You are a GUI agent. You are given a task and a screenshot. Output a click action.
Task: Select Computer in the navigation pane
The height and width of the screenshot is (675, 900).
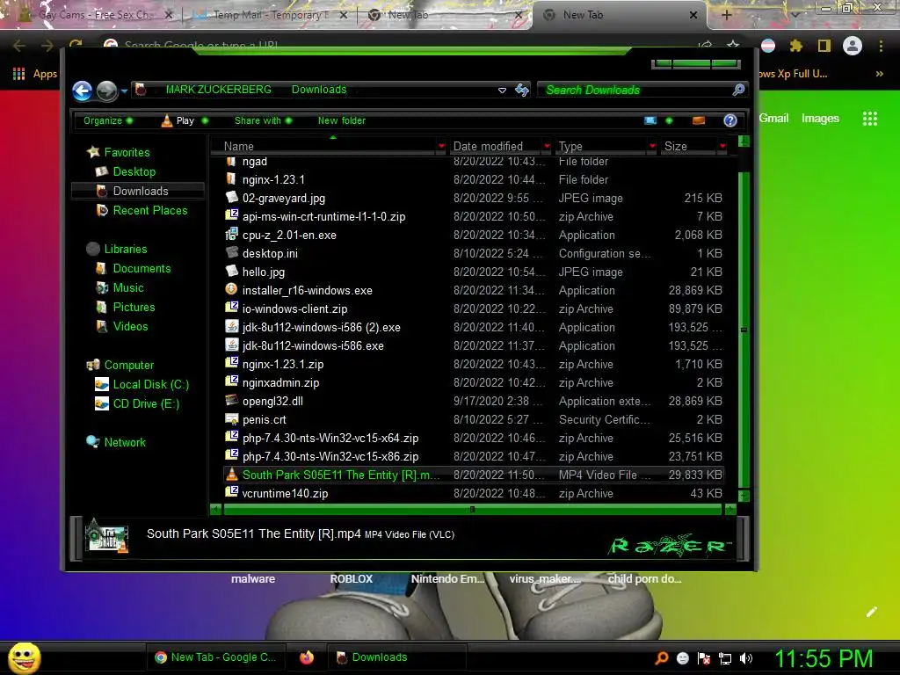point(128,365)
